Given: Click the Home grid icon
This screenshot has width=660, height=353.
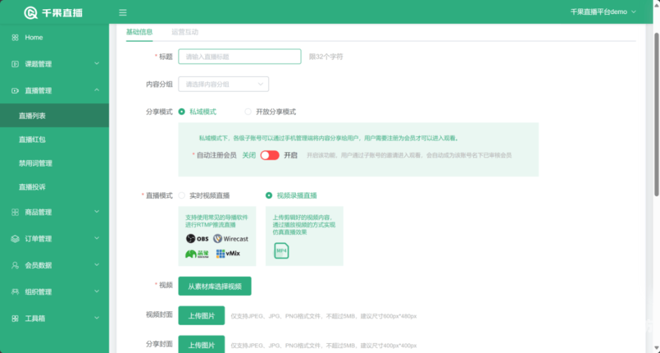Looking at the screenshot, I should [x=15, y=37].
